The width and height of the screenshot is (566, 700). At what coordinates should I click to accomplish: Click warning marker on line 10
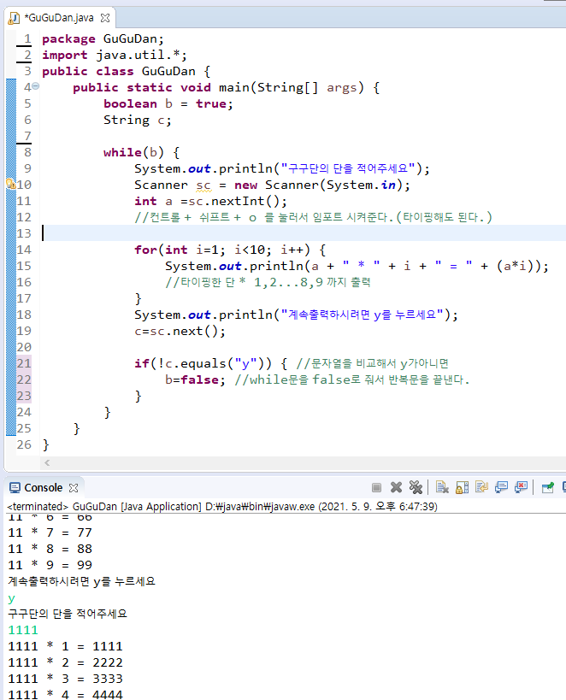coord(11,184)
